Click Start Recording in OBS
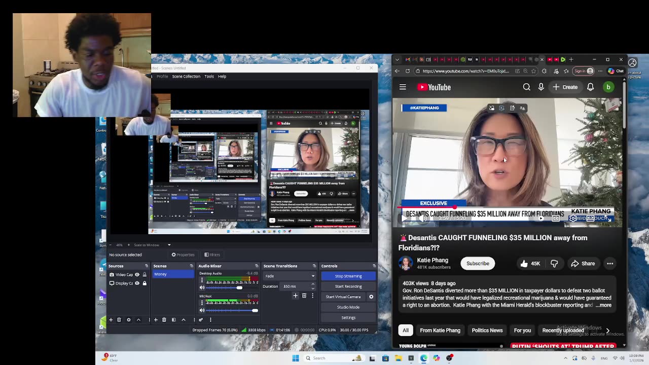Screen dimensions: 649x365 coord(348,286)
